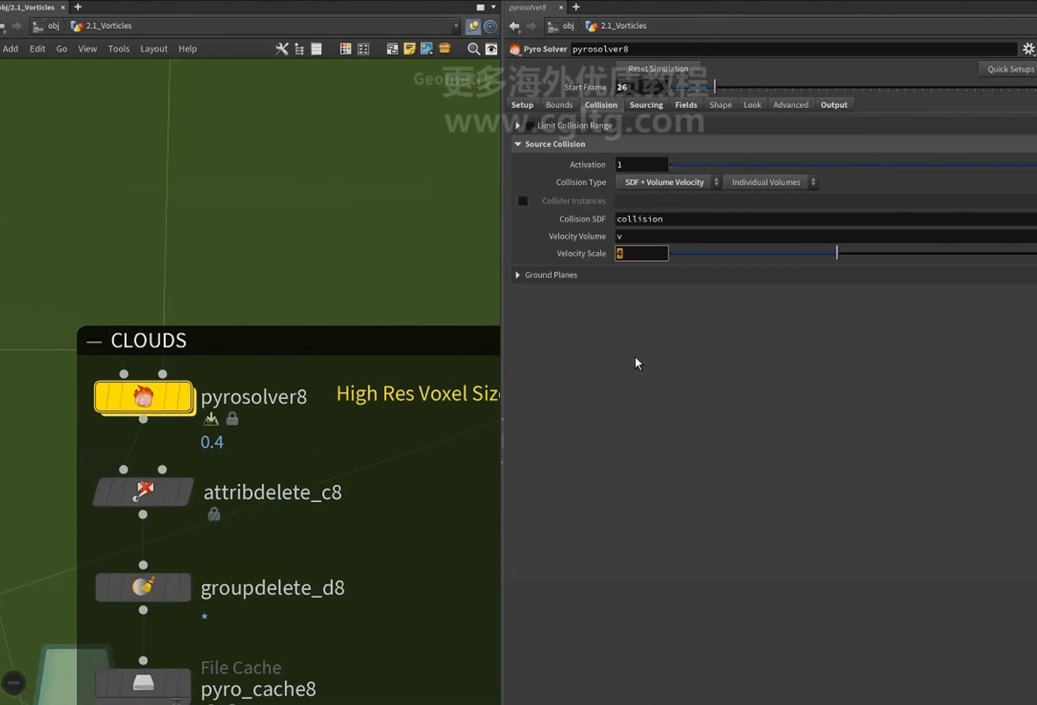Screen dimensions: 1037x705
Task: Select the pyro_cache8 File Cache node
Action: coord(143,683)
